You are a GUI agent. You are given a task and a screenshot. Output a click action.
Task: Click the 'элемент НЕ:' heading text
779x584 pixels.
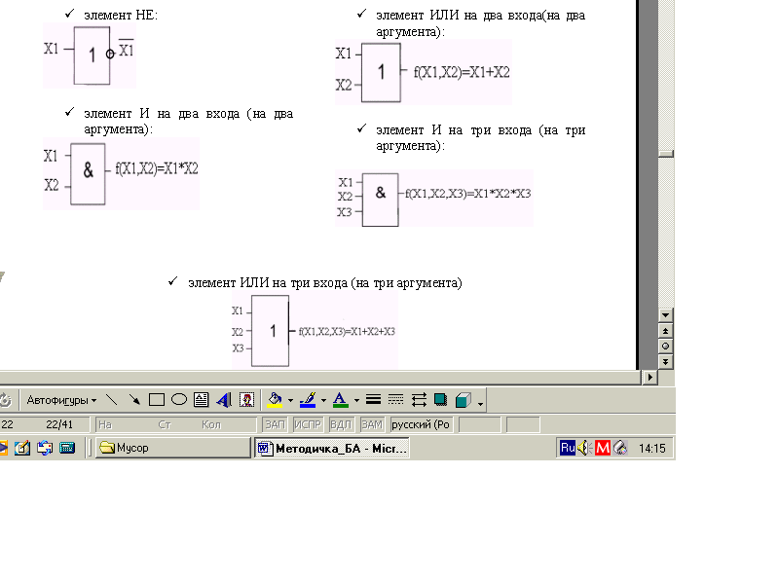click(x=121, y=16)
